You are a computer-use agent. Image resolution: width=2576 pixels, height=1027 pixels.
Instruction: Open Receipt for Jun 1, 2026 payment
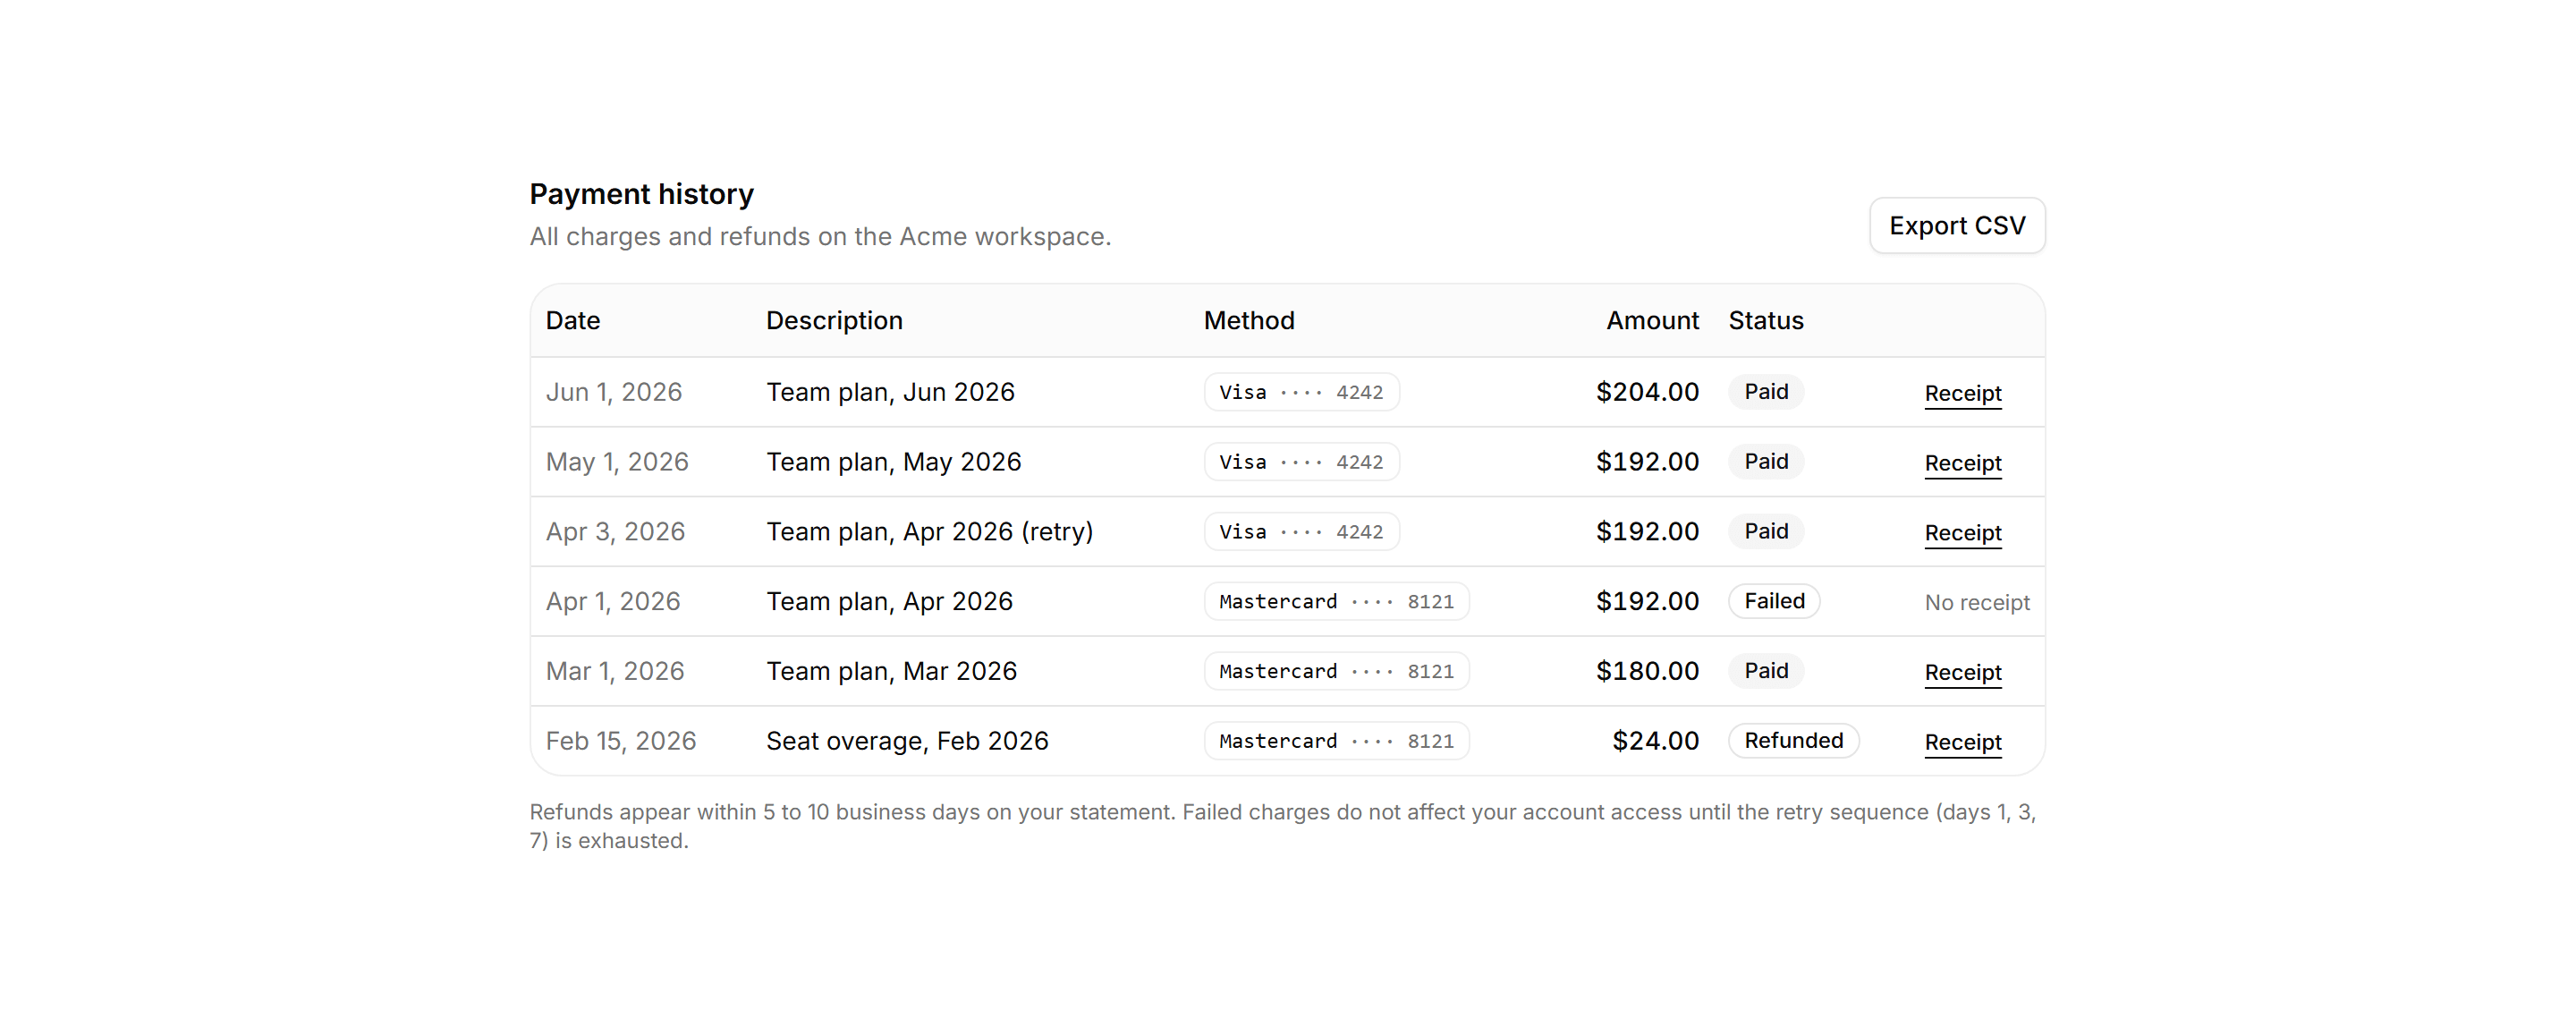1963,393
